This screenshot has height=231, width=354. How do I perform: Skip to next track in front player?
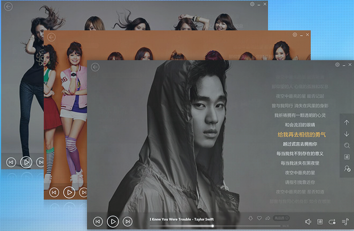(128, 221)
